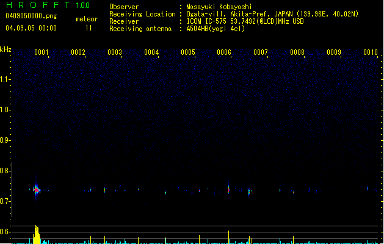
Task: Click time marker 0006
Action: pos(224,52)
